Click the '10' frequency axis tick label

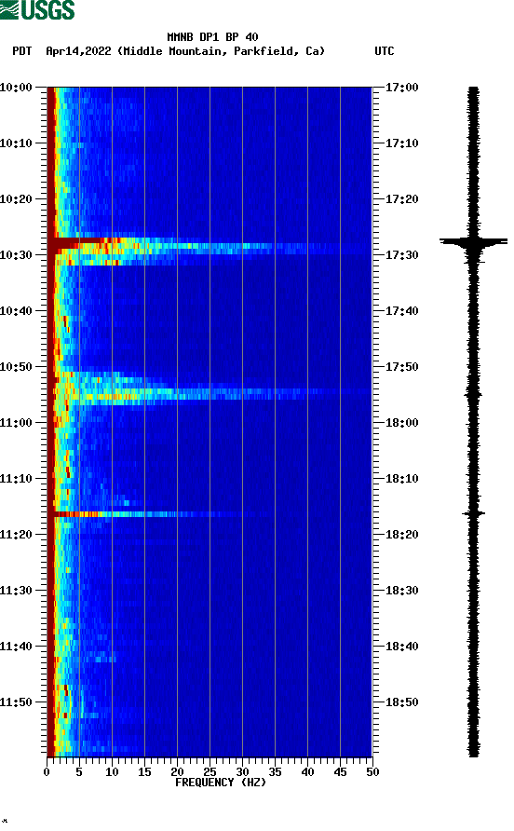pyautogui.click(x=112, y=772)
